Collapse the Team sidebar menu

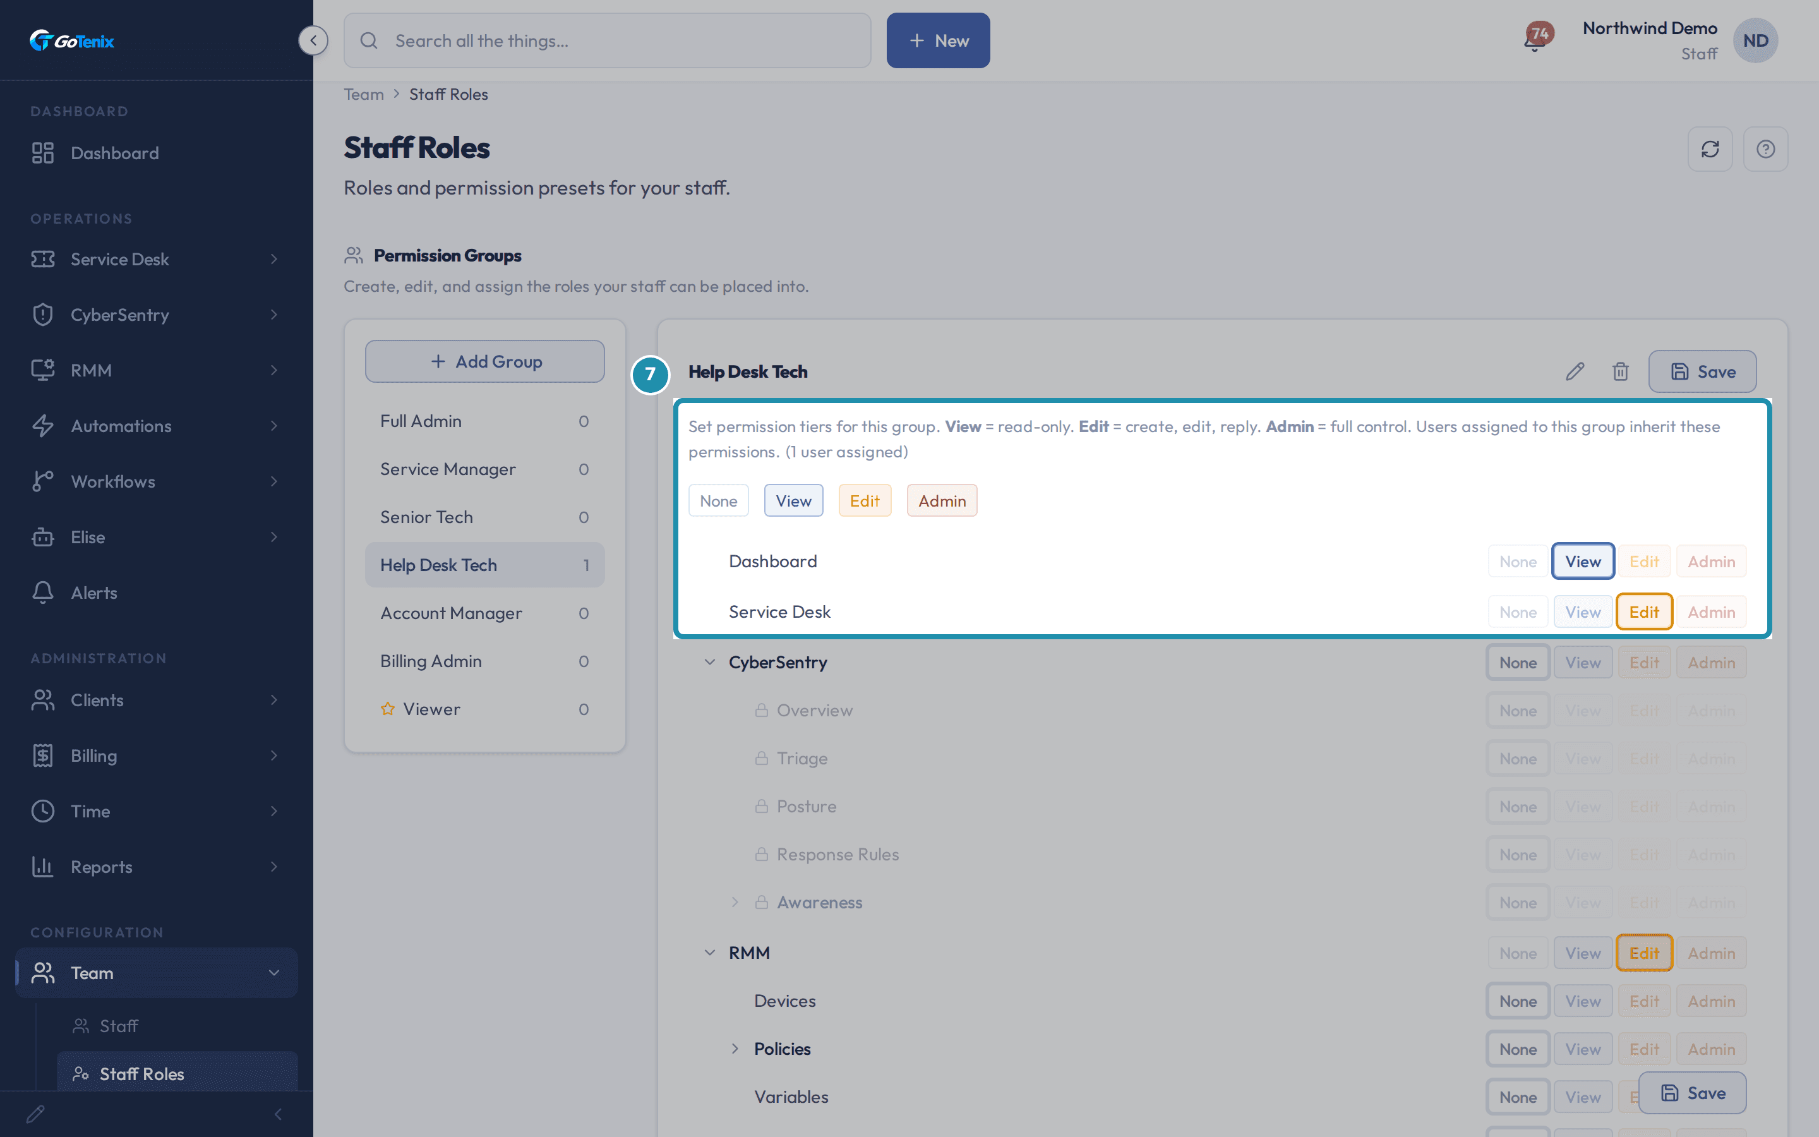click(157, 973)
